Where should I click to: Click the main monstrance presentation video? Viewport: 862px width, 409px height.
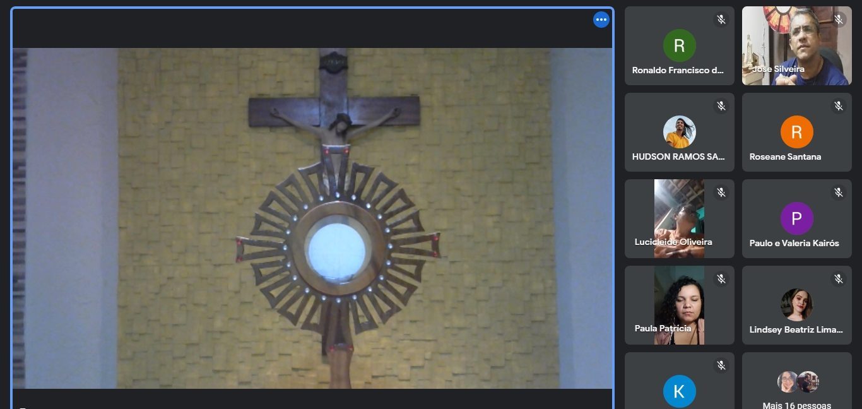pyautogui.click(x=312, y=218)
